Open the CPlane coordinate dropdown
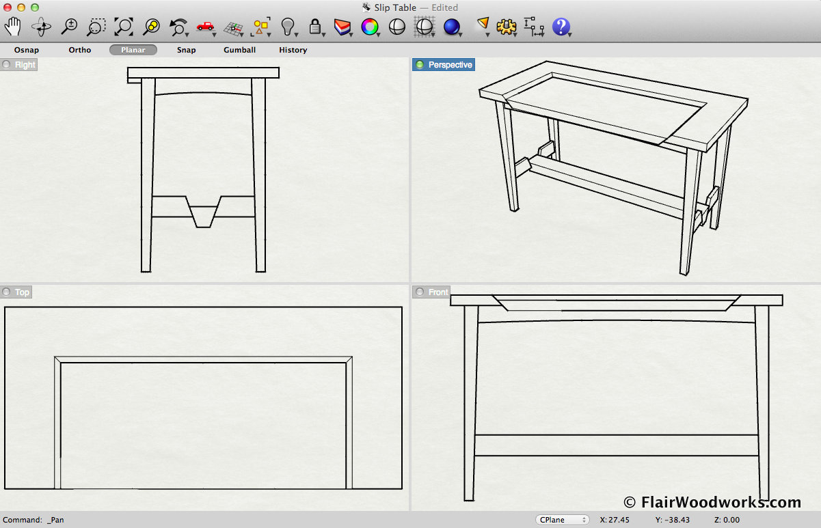 coord(563,520)
